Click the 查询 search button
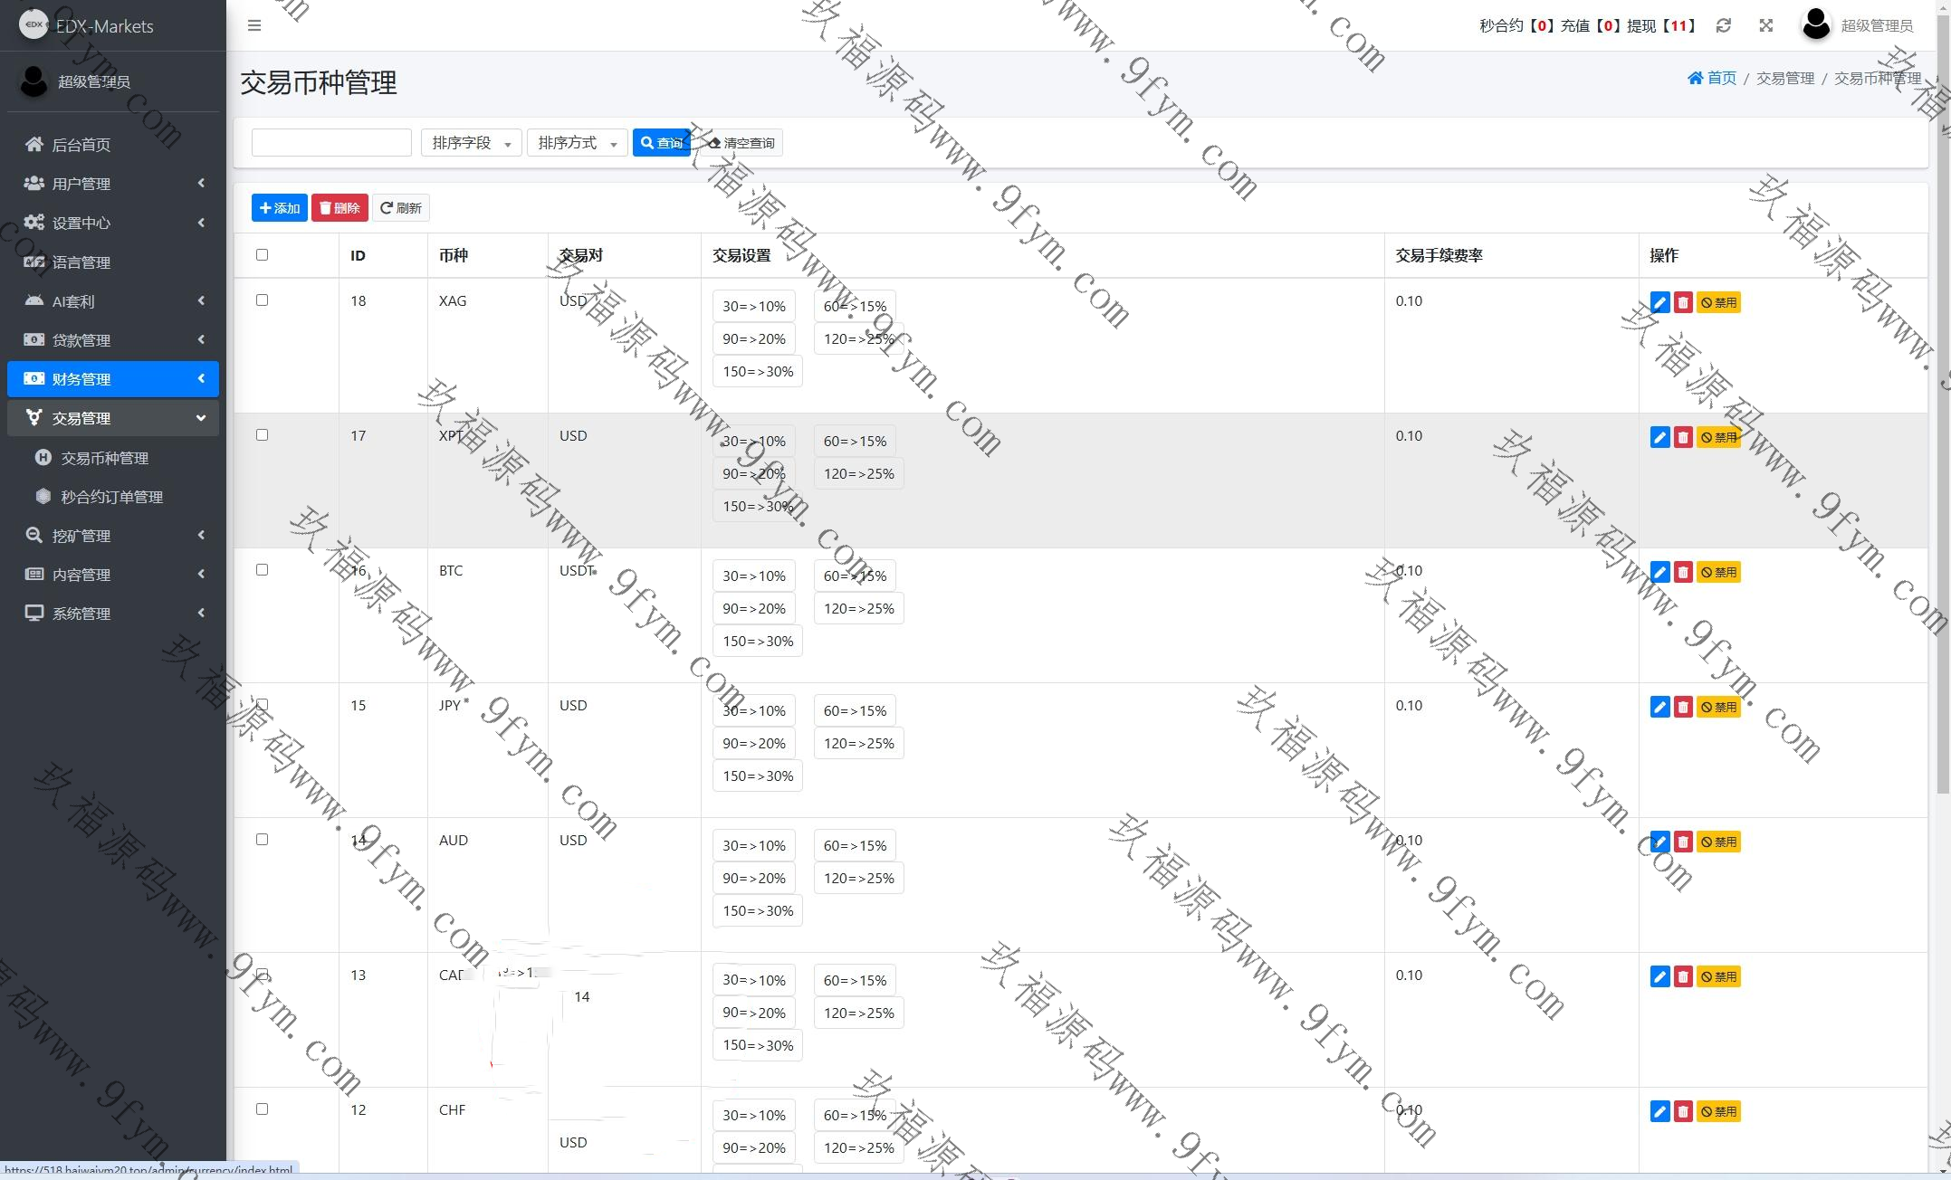Viewport: 1951px width, 1180px height. [661, 143]
